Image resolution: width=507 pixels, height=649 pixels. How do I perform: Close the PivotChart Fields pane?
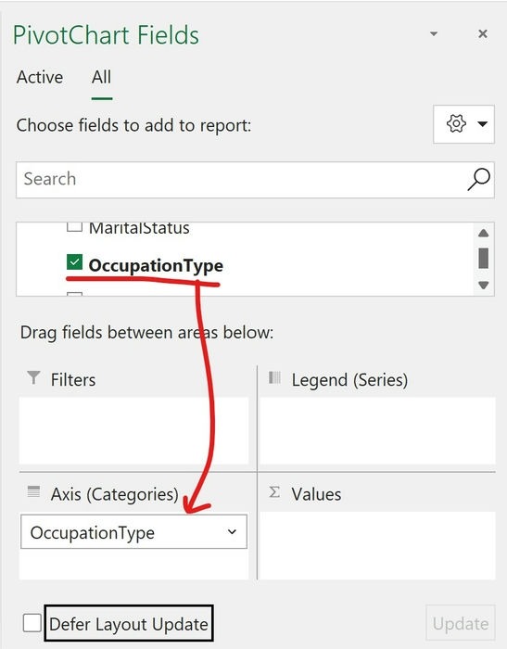(483, 33)
